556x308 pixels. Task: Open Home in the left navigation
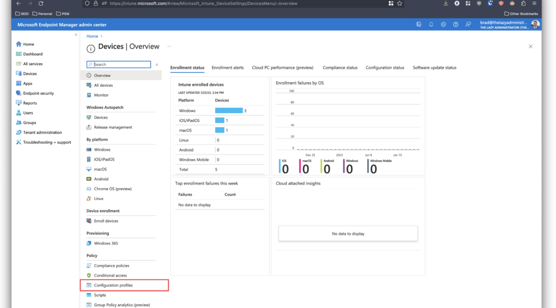[25, 44]
